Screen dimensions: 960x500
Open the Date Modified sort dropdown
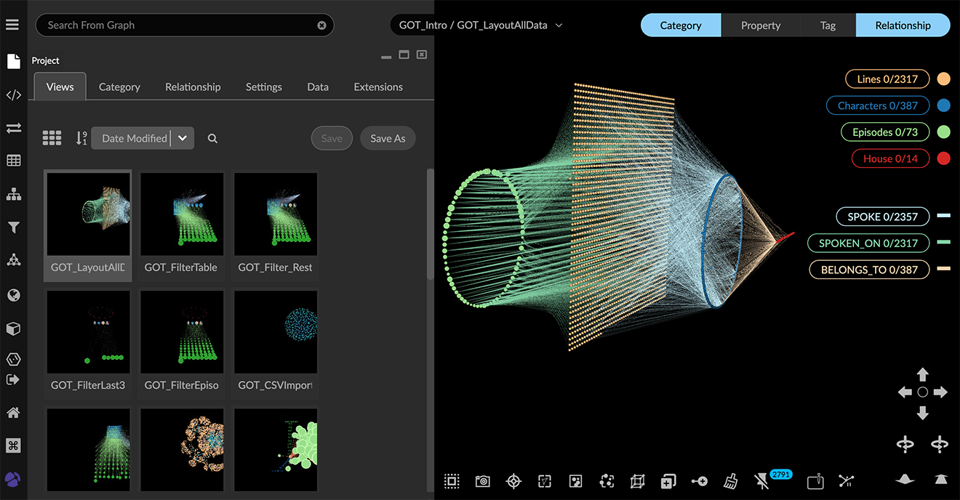pyautogui.click(x=143, y=138)
